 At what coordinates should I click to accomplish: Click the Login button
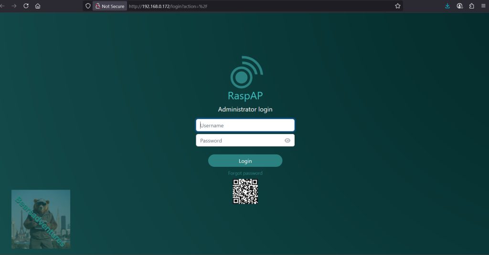pos(245,161)
